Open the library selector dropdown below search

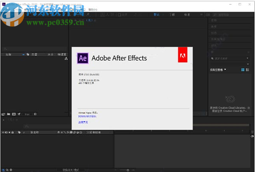point(248,64)
